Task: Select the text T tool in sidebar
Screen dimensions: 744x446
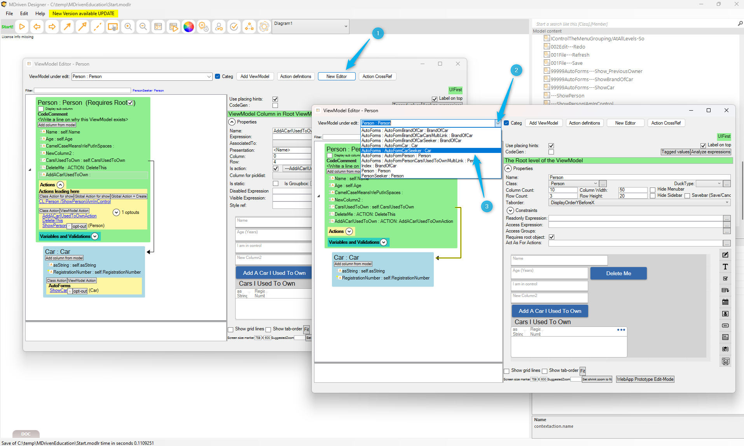Action: pyautogui.click(x=725, y=267)
